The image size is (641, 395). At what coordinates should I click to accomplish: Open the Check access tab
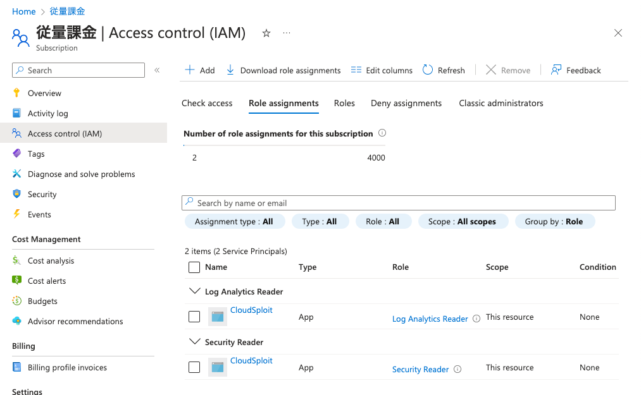(x=207, y=103)
